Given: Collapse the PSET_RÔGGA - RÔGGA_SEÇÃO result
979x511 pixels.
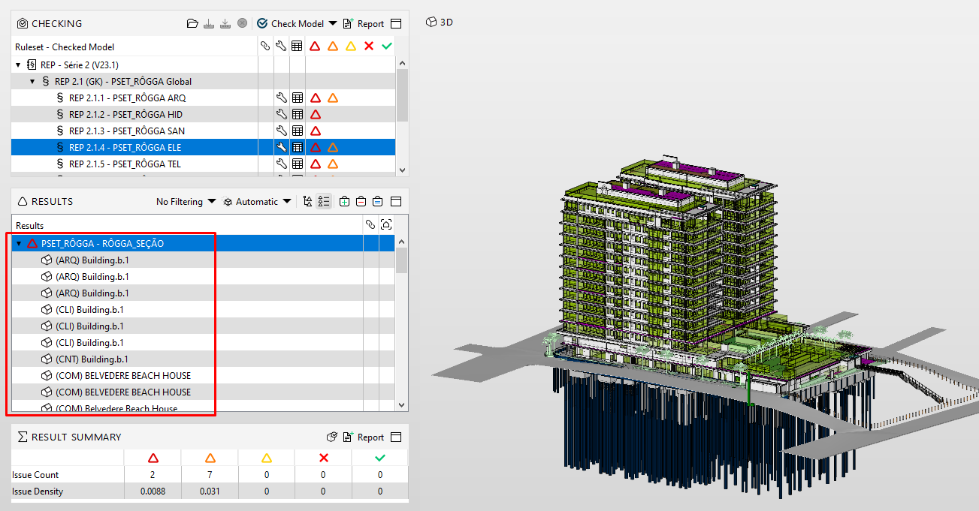Looking at the screenshot, I should coord(19,244).
